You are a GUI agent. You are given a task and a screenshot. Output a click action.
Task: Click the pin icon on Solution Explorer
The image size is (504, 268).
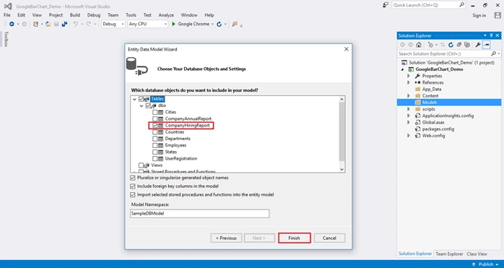click(491, 35)
